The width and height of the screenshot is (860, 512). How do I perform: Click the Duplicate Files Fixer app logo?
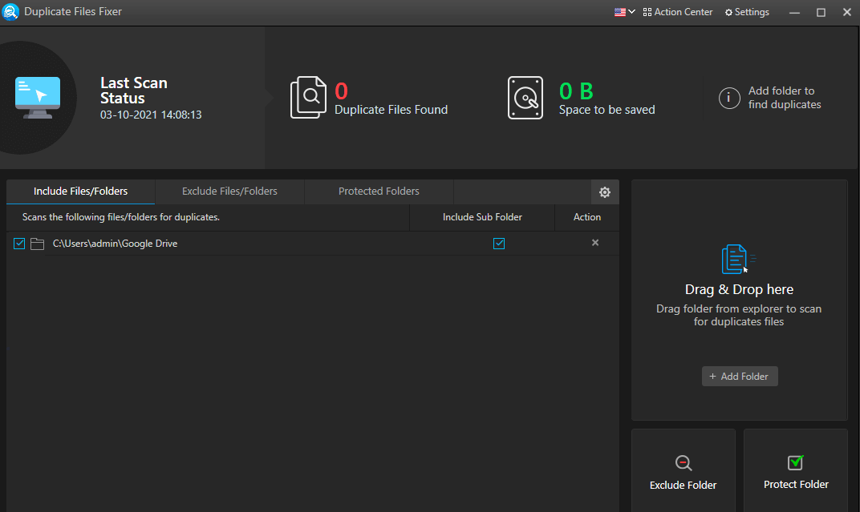click(x=10, y=11)
